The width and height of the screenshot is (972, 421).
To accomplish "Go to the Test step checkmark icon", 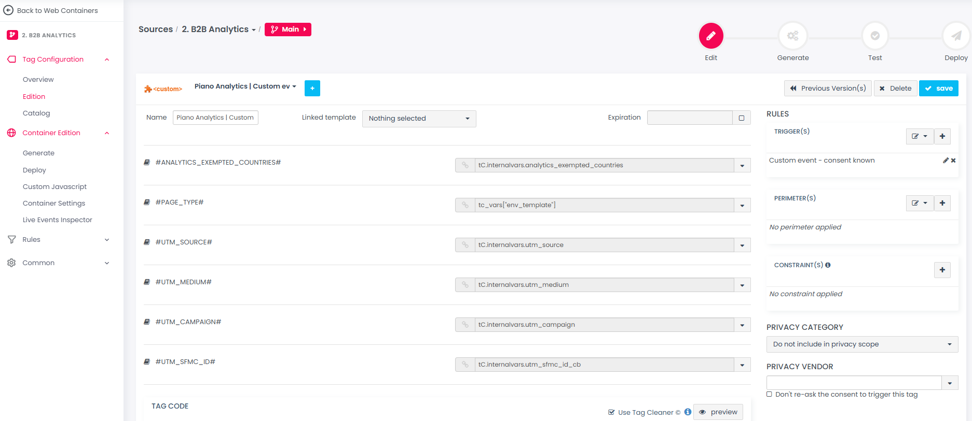I will pos(874,36).
